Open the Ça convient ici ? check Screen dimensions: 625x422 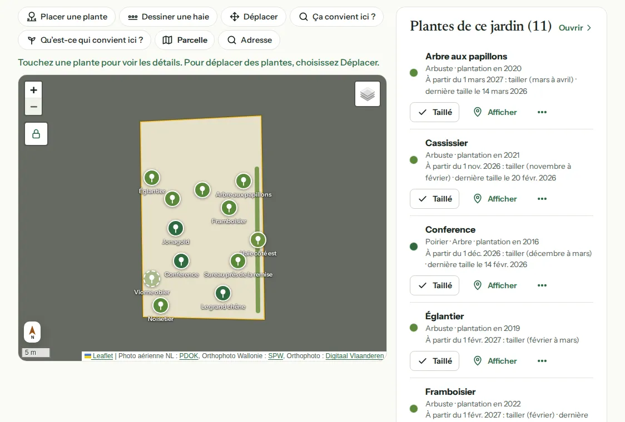337,17
